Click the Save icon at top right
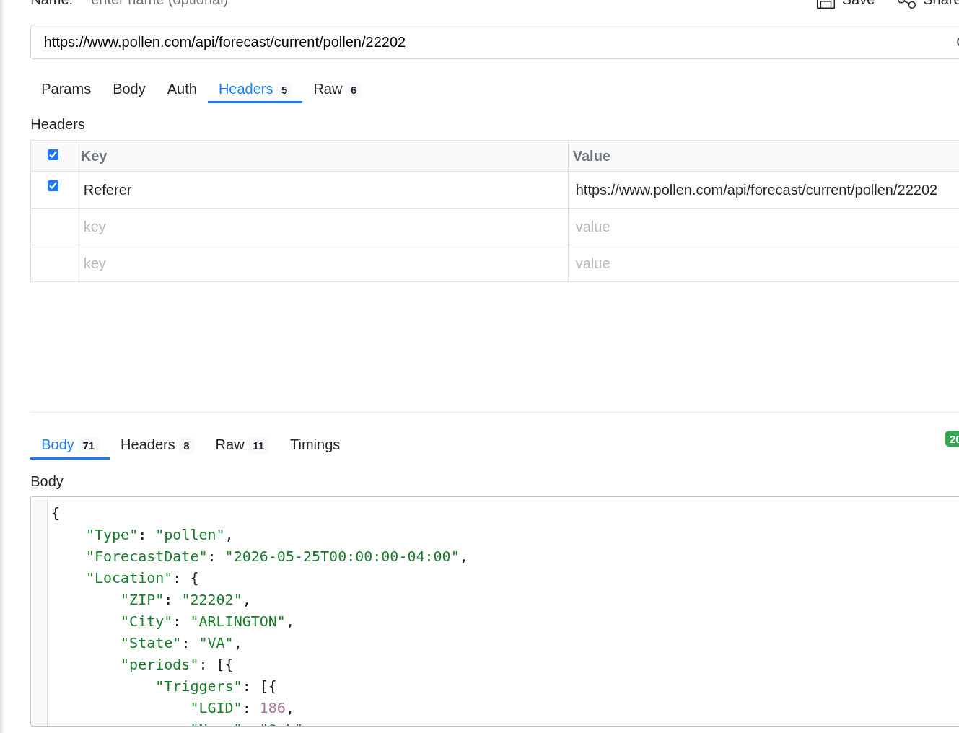The width and height of the screenshot is (959, 733). pyautogui.click(x=826, y=3)
